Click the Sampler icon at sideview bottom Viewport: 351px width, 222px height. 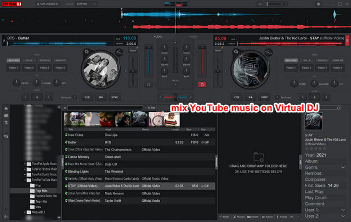248,217
